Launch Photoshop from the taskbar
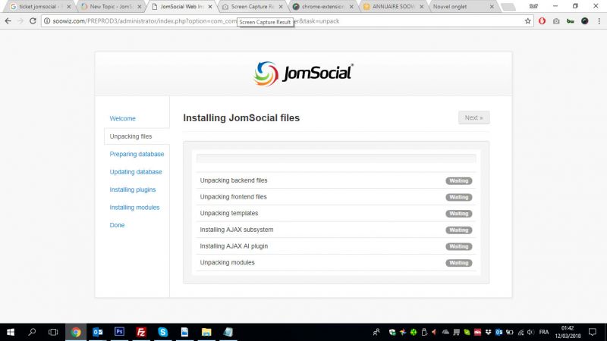The width and height of the screenshot is (607, 341). (x=119, y=332)
